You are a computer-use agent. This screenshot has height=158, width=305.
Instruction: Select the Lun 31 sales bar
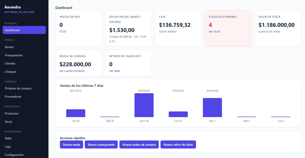coord(178,114)
